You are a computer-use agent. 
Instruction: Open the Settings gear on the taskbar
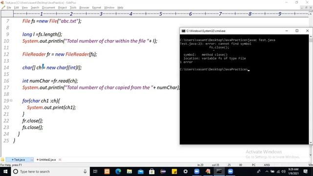tap(185, 172)
